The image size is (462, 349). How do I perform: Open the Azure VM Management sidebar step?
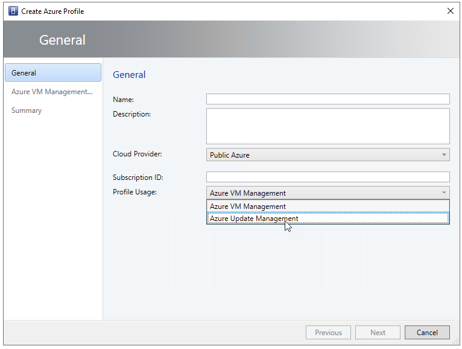pos(52,92)
